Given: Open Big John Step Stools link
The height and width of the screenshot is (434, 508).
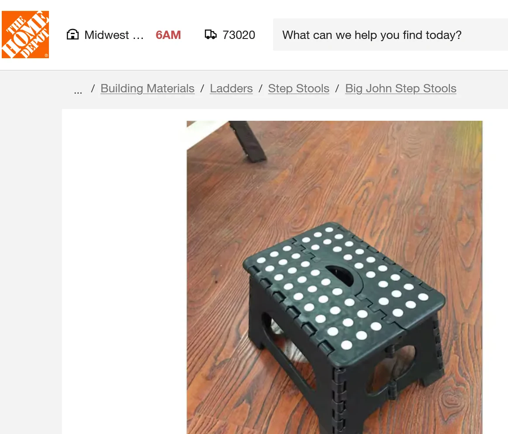Looking at the screenshot, I should (x=401, y=88).
